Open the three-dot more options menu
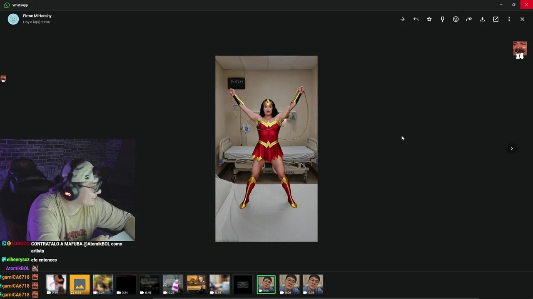The image size is (533, 299). pyautogui.click(x=509, y=19)
